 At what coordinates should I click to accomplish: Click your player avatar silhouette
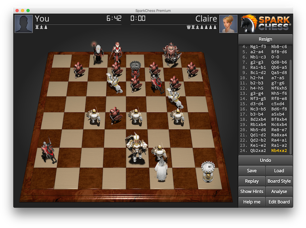coord(23,24)
